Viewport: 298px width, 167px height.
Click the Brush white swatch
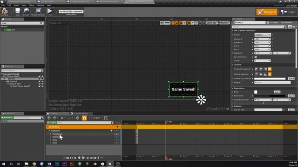point(256,92)
